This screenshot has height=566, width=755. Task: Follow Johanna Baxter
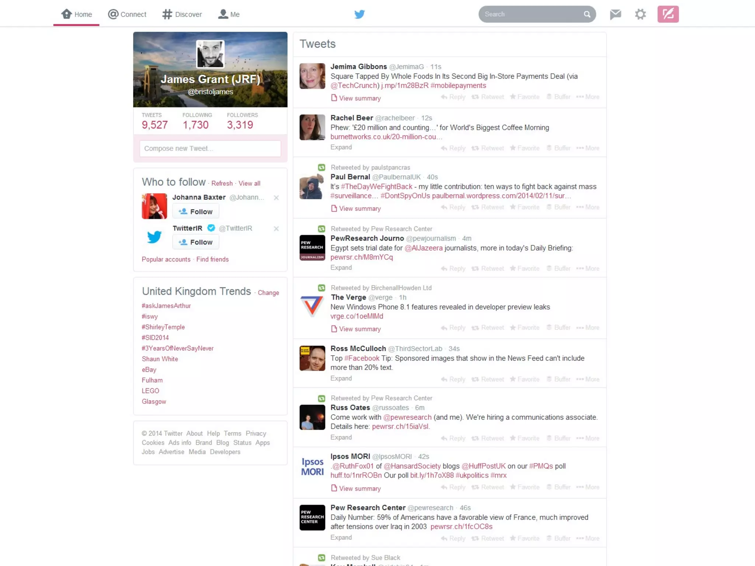196,212
